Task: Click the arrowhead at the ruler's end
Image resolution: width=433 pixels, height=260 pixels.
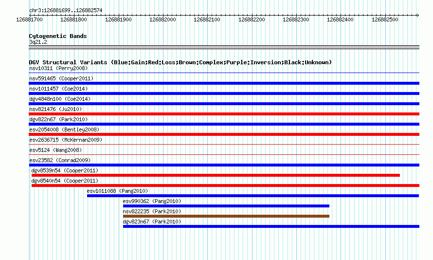Action: [418, 15]
